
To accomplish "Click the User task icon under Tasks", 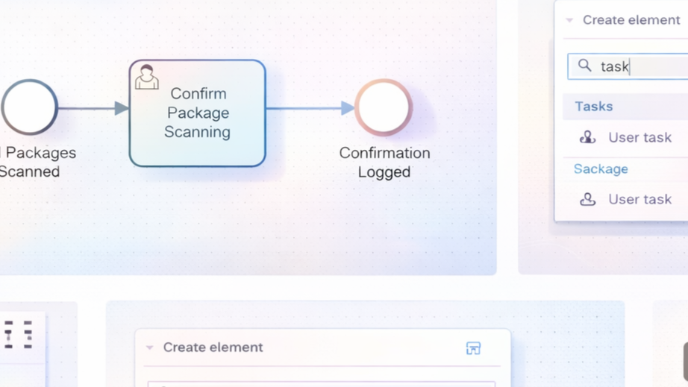I will pyautogui.click(x=588, y=137).
